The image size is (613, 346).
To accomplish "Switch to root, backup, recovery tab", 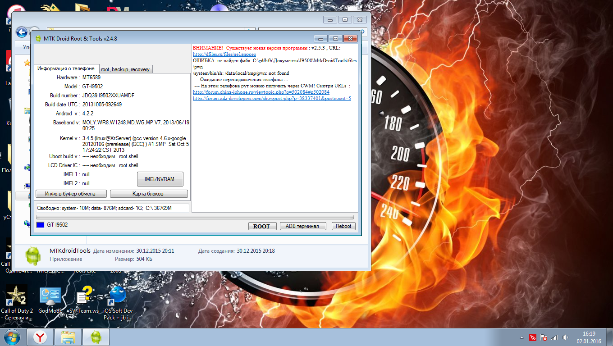I will [125, 69].
